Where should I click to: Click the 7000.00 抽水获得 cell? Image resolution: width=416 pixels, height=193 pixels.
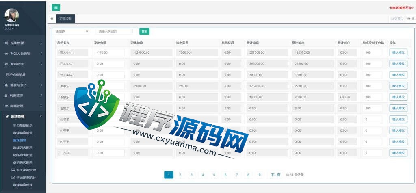coord(197,52)
